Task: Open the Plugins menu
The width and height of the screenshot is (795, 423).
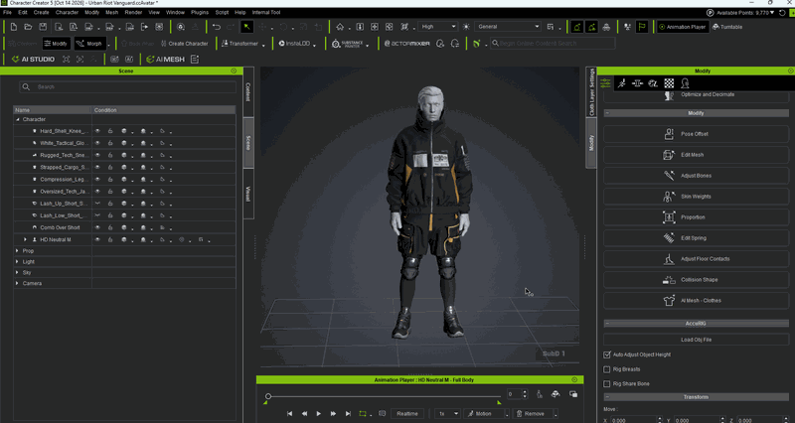Action: click(x=200, y=12)
